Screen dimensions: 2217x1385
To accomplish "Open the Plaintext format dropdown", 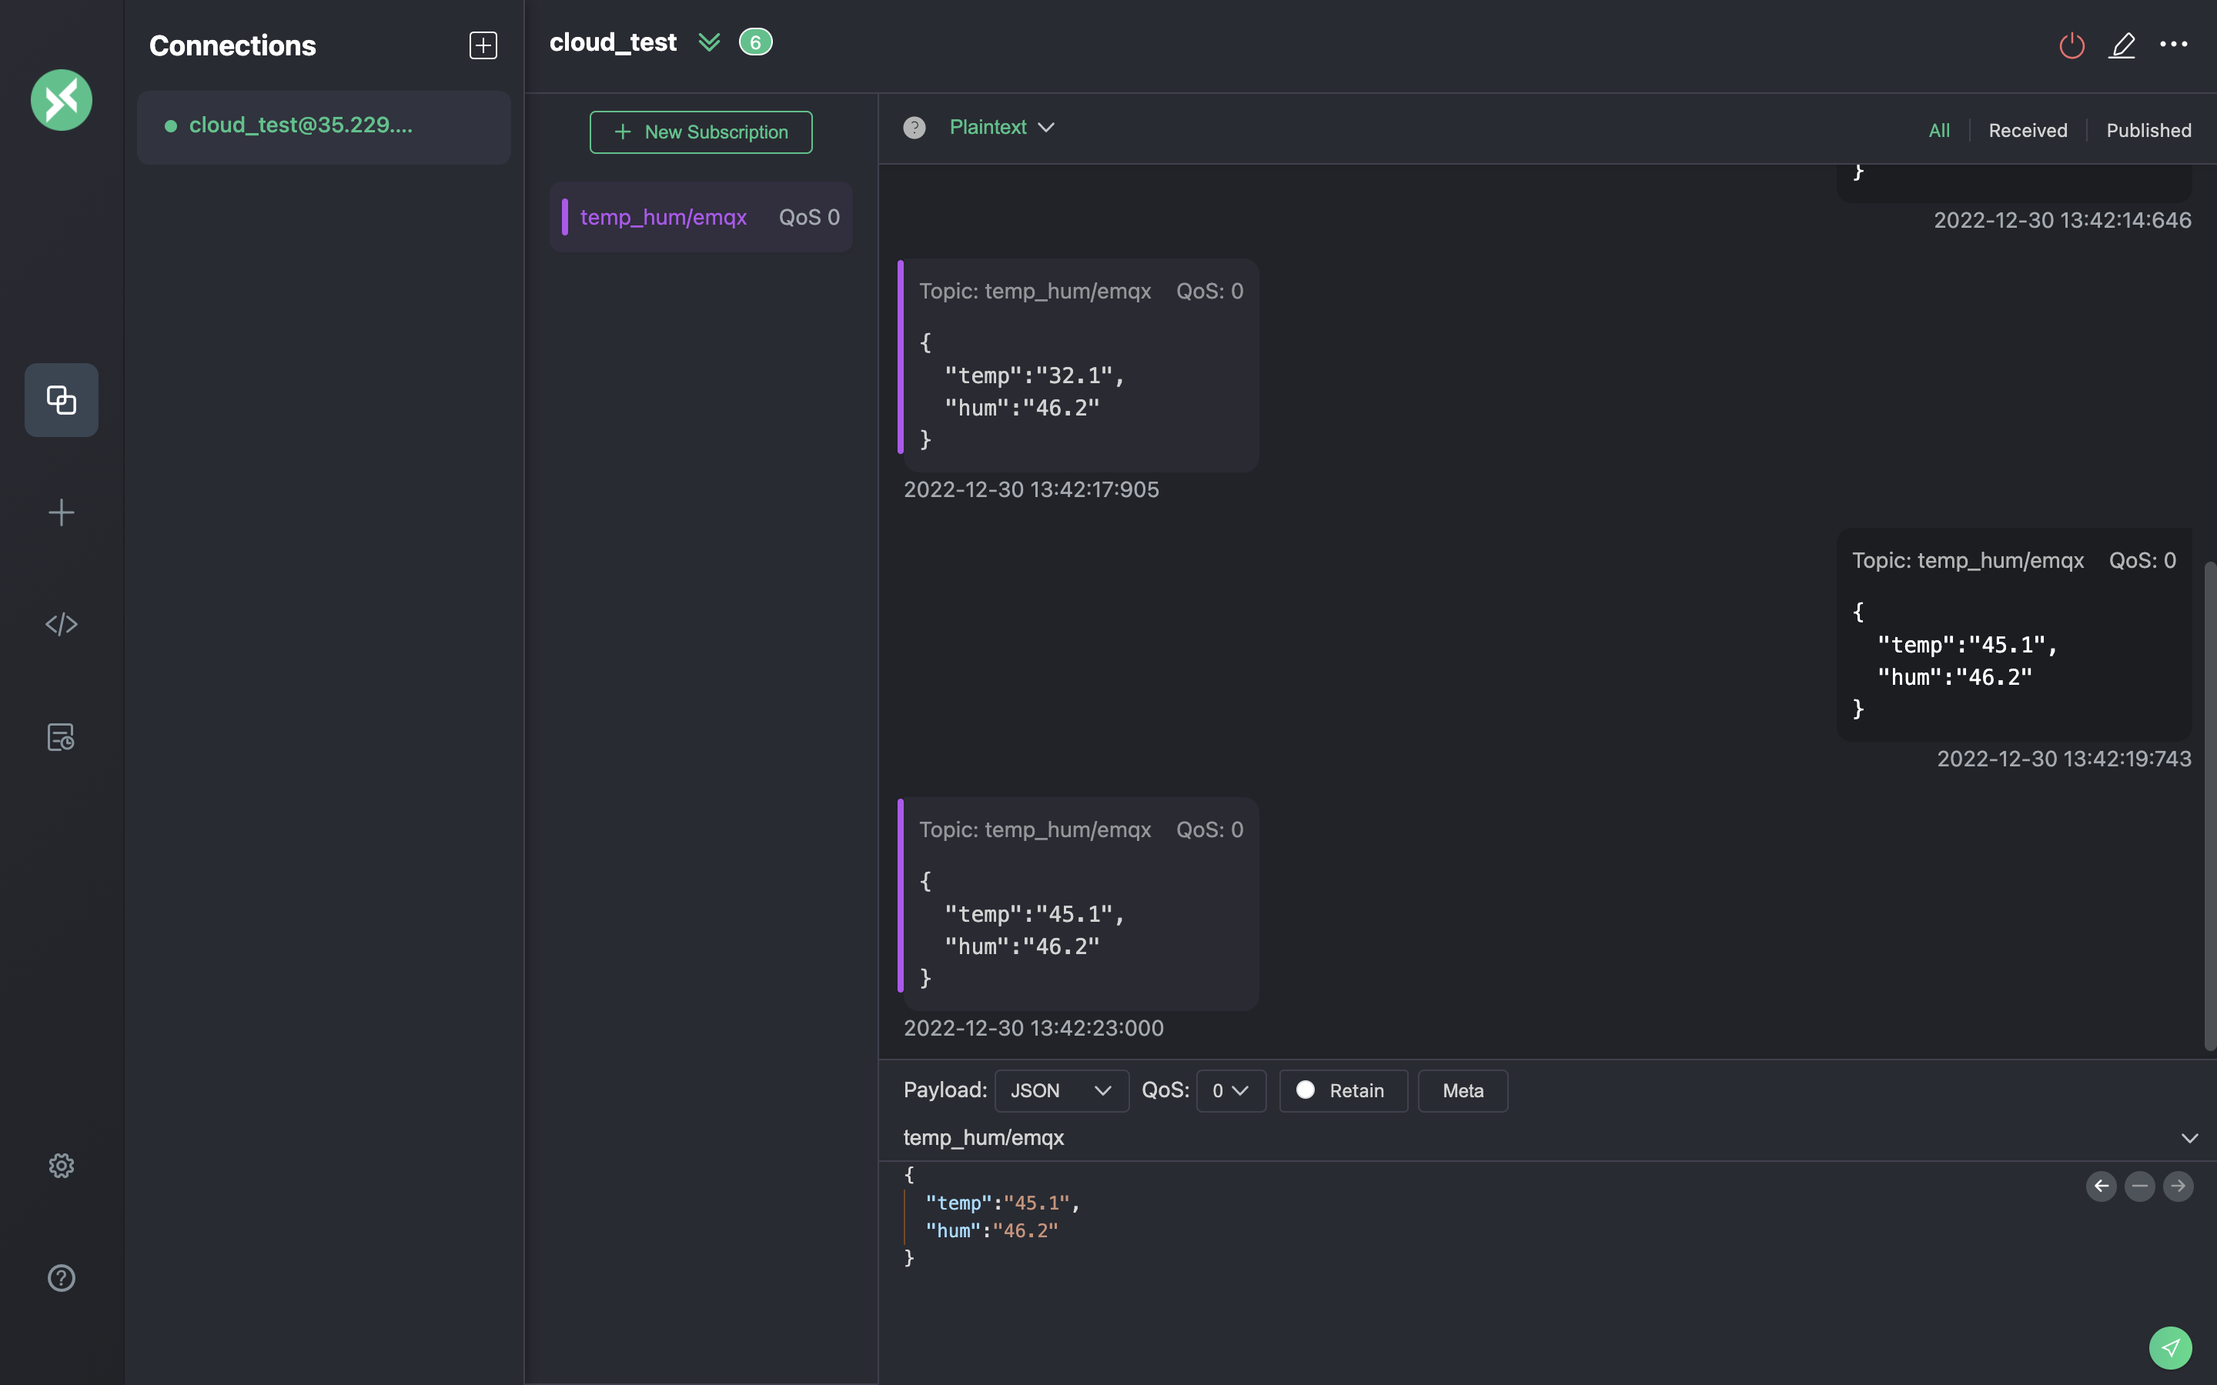I will pyautogui.click(x=1001, y=127).
